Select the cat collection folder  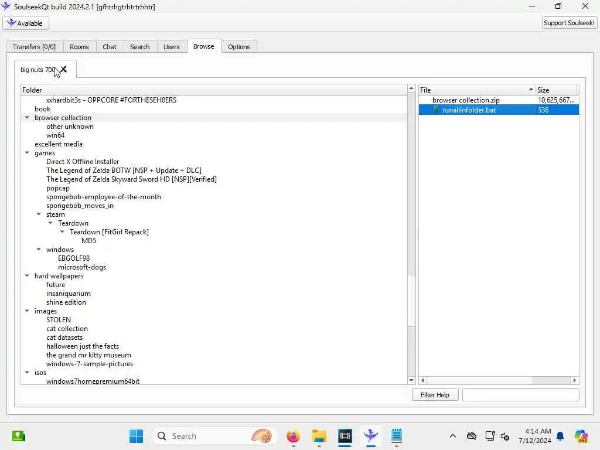[x=67, y=329]
